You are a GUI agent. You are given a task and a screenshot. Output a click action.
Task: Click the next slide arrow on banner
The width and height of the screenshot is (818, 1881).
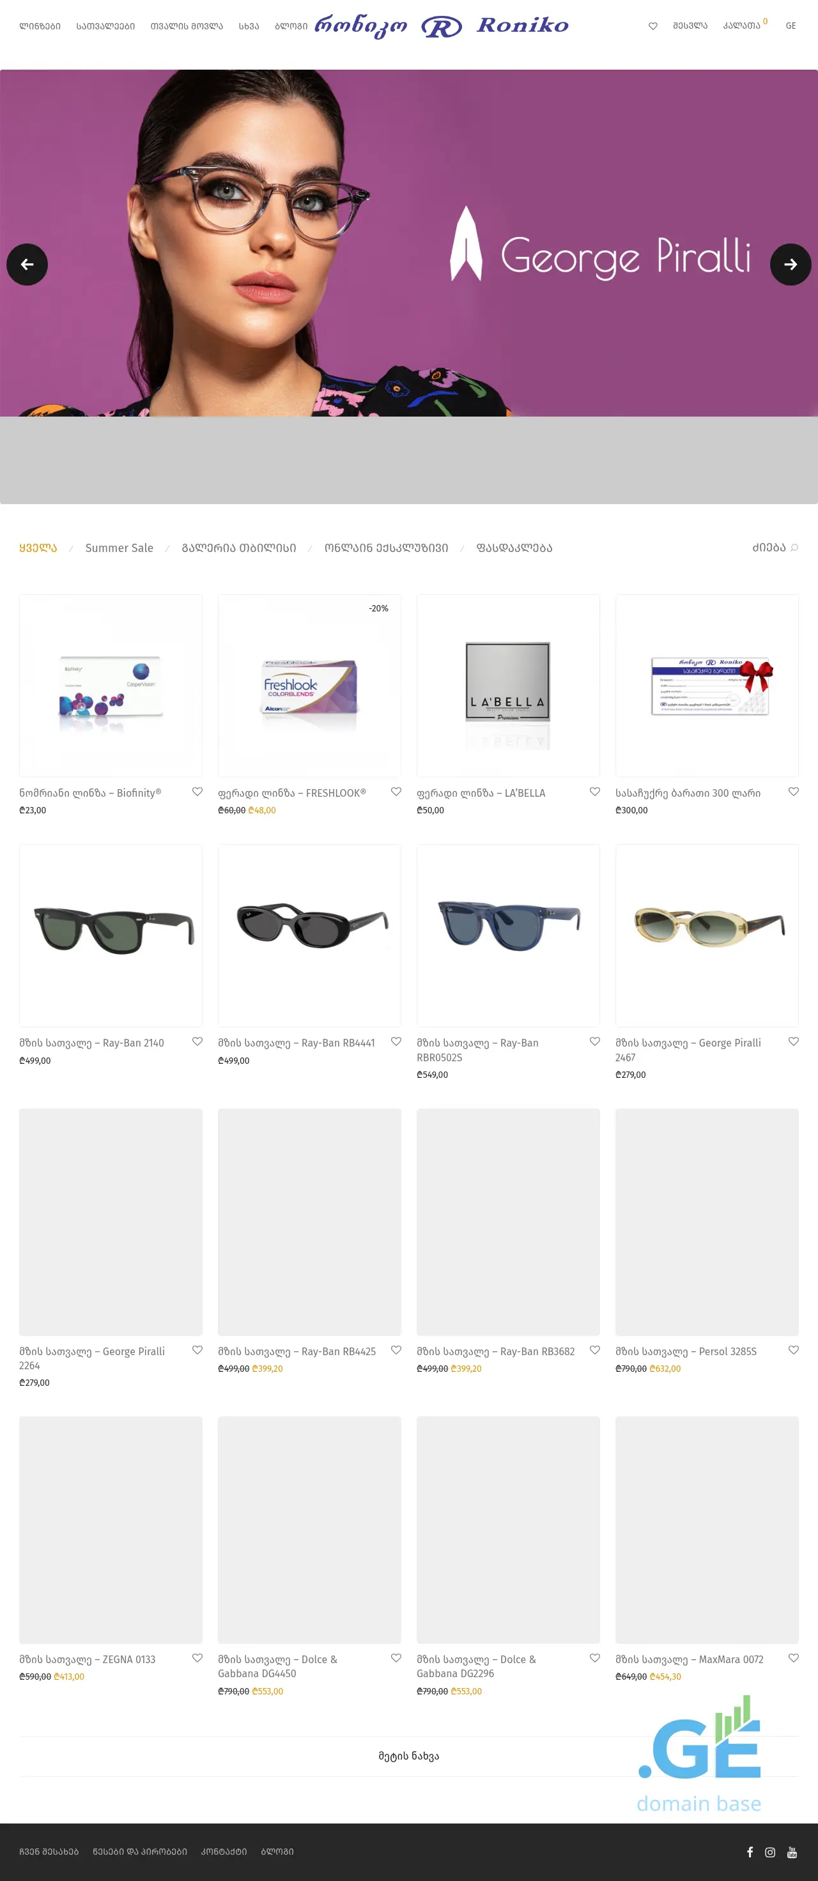point(791,265)
